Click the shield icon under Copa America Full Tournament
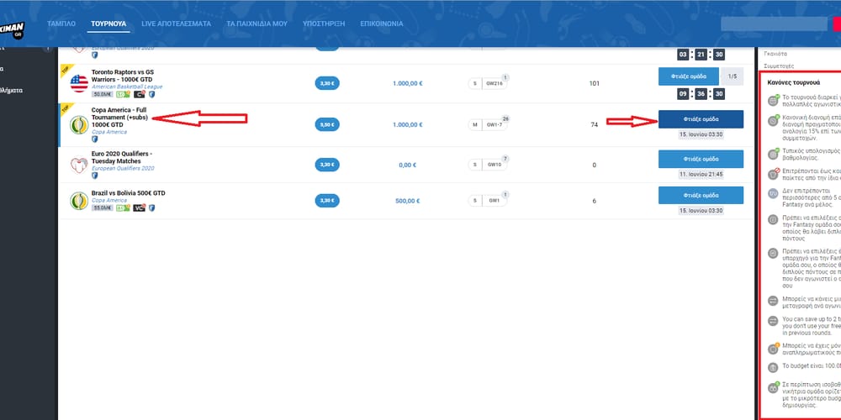Image resolution: width=841 pixels, height=420 pixels. [95, 139]
